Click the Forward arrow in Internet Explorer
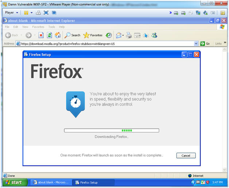The height and width of the screenshot is (188, 229). click(x=28, y=35)
